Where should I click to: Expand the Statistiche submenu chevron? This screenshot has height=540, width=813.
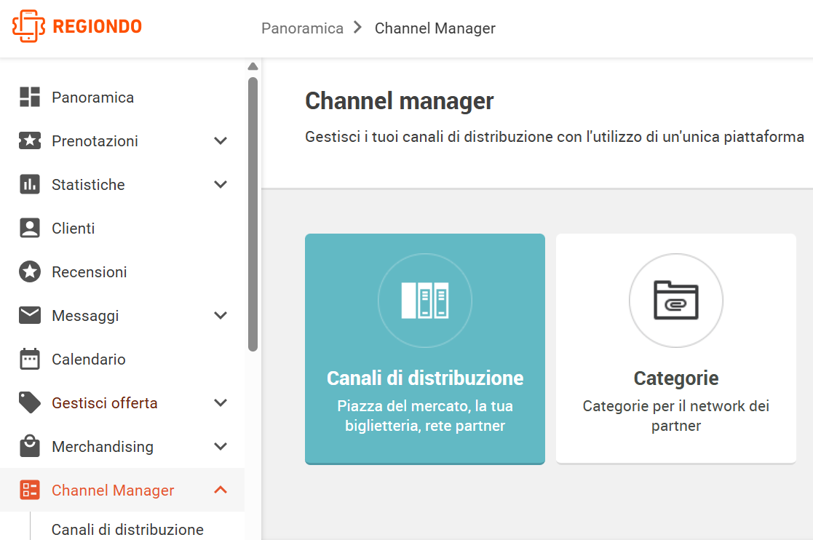point(221,185)
